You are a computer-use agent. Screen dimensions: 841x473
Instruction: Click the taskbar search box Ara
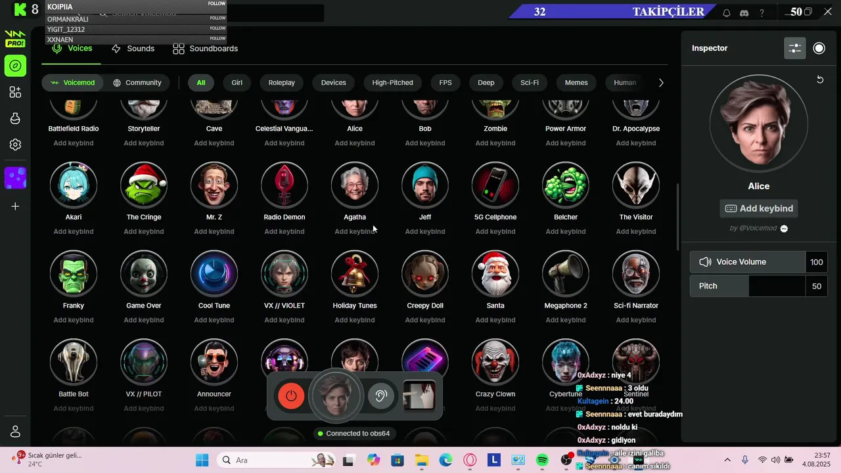tap(276, 461)
